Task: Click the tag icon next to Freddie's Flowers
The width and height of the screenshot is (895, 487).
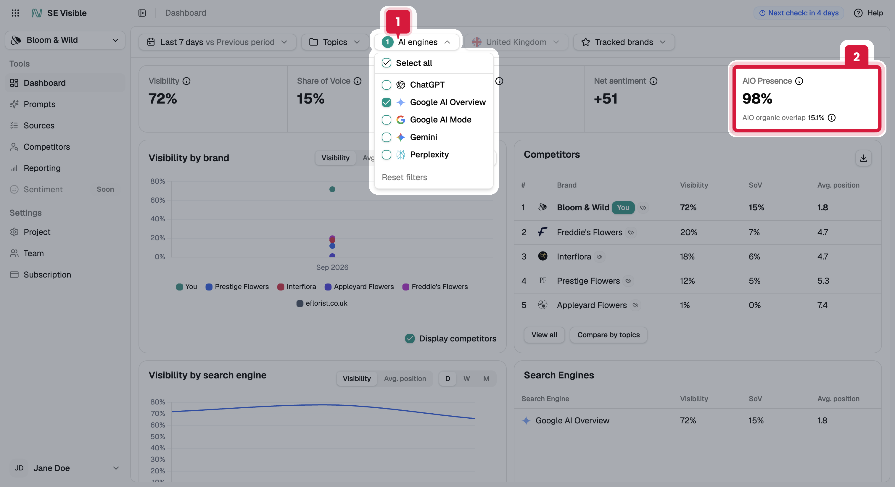Action: coord(631,232)
